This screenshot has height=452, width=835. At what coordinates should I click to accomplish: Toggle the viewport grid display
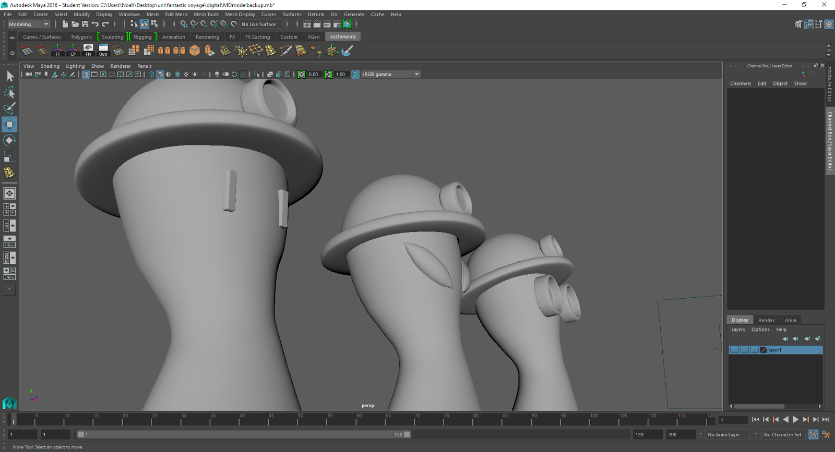86,75
